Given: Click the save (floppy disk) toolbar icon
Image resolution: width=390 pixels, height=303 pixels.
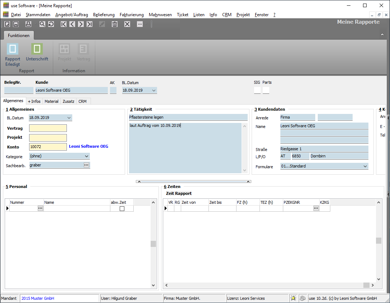Looking at the screenshot, I should (16, 24).
